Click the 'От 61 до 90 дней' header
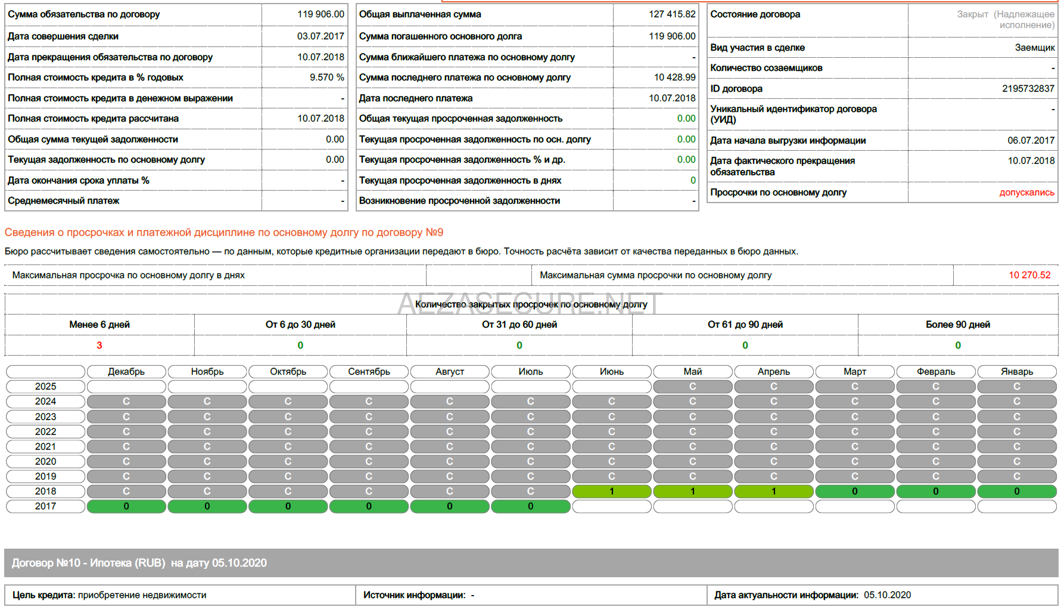 (745, 325)
